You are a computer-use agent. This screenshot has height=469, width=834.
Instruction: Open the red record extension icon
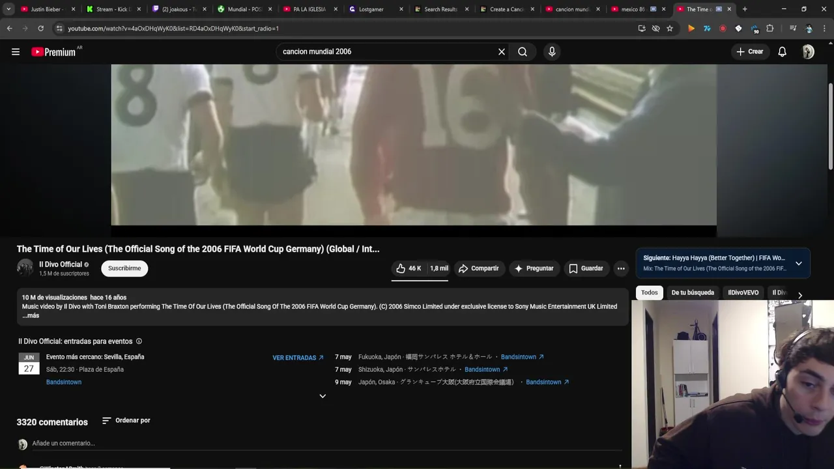click(x=723, y=28)
